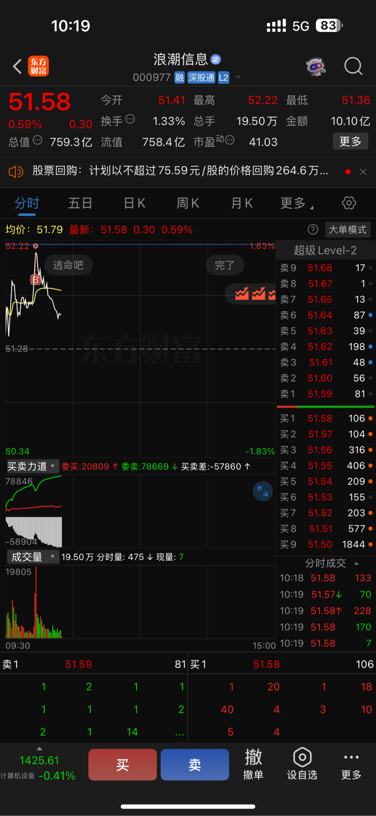Tap the L2 level tag
Screen dimensions: 376x816
click(x=224, y=77)
